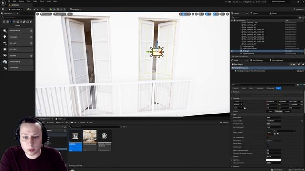Collapse the Light section
The width and height of the screenshot is (305, 171).
232,114
